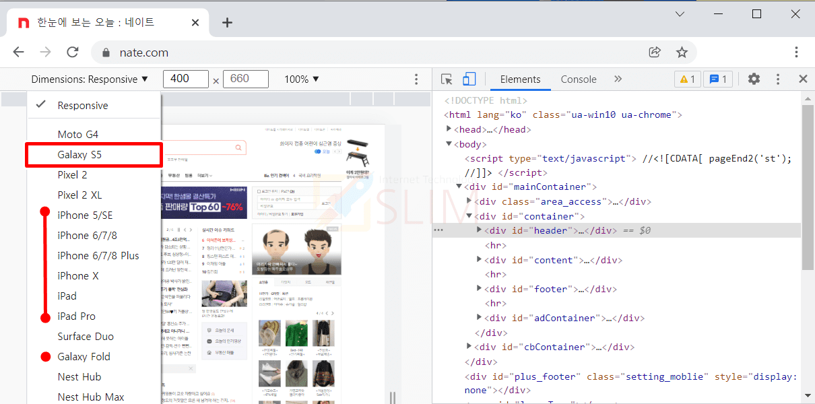Screen dimensions: 815x404
Task: Close the 네이트 browser tab
Action: (195, 22)
